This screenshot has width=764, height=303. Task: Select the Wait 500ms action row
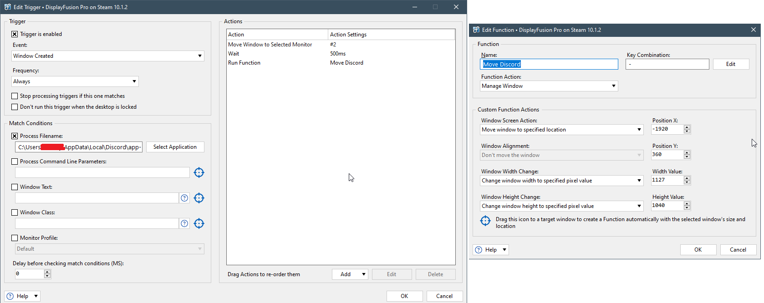tap(341, 54)
